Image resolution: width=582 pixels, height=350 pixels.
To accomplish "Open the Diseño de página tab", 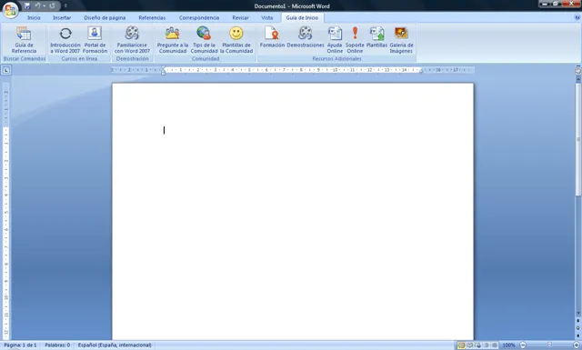I will pyautogui.click(x=105, y=18).
